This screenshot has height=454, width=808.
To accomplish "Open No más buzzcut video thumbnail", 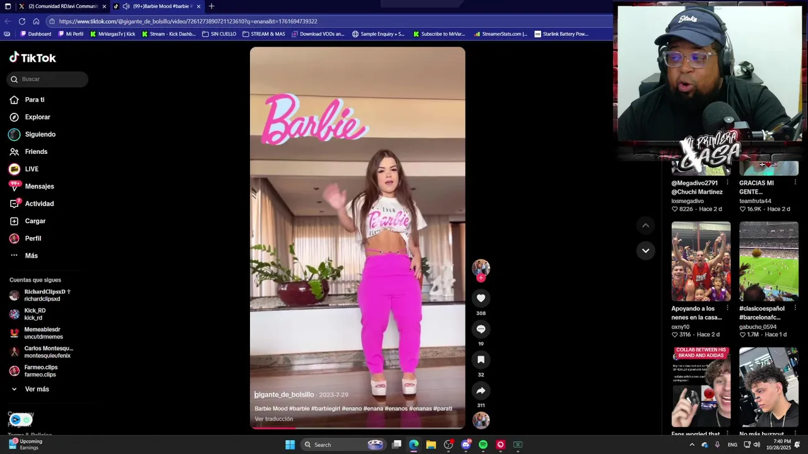I will point(768,387).
